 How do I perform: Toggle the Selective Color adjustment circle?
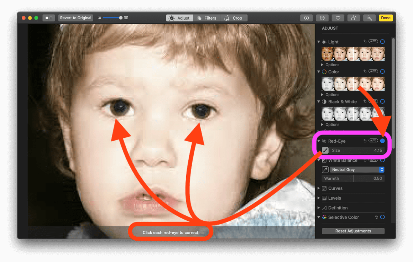(x=382, y=217)
